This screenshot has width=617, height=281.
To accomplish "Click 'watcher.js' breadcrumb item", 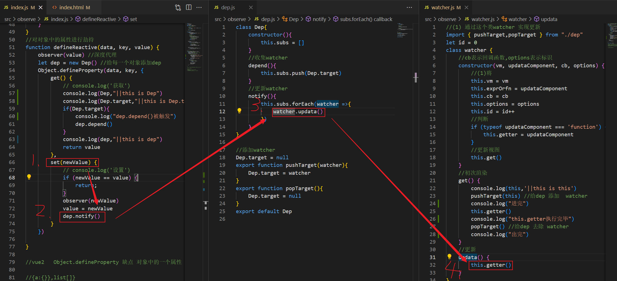I will [483, 19].
